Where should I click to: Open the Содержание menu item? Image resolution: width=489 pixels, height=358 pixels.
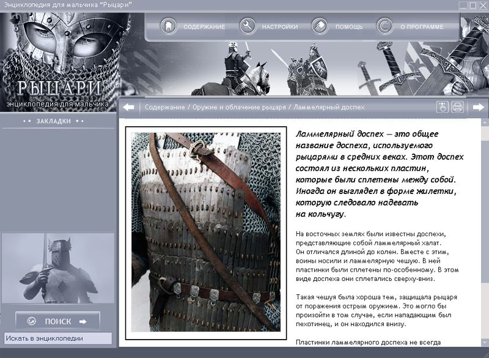pos(204,27)
